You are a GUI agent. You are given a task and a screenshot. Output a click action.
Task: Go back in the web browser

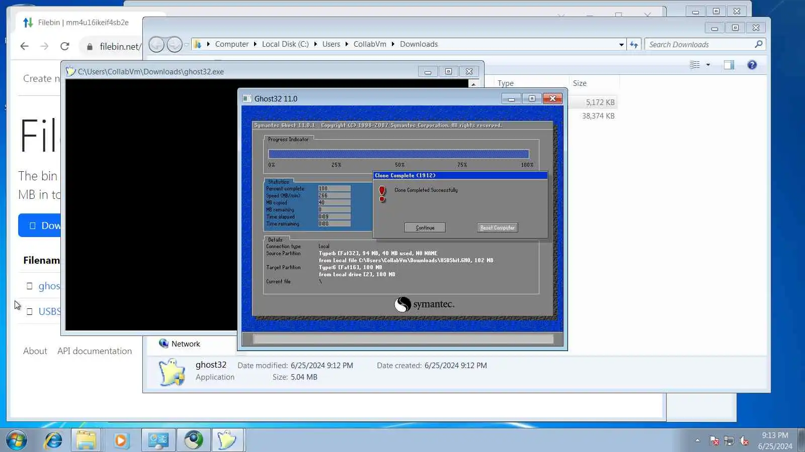(x=24, y=46)
